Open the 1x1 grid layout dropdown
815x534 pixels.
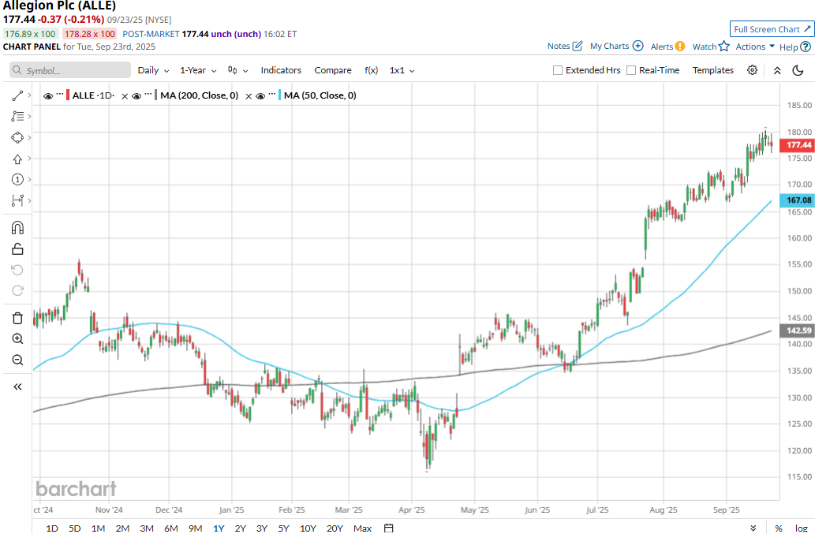point(402,70)
